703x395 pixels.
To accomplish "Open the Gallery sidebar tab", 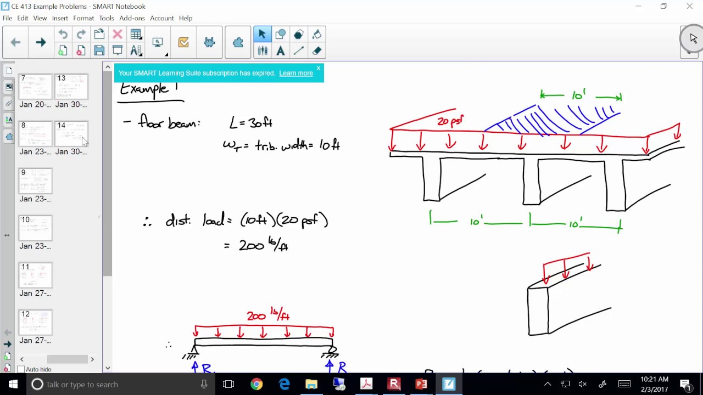I will (x=9, y=87).
